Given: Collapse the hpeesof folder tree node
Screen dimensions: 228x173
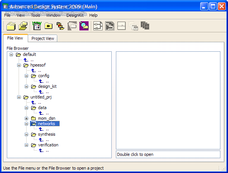Looking at the screenshot, I should pos(19,65).
